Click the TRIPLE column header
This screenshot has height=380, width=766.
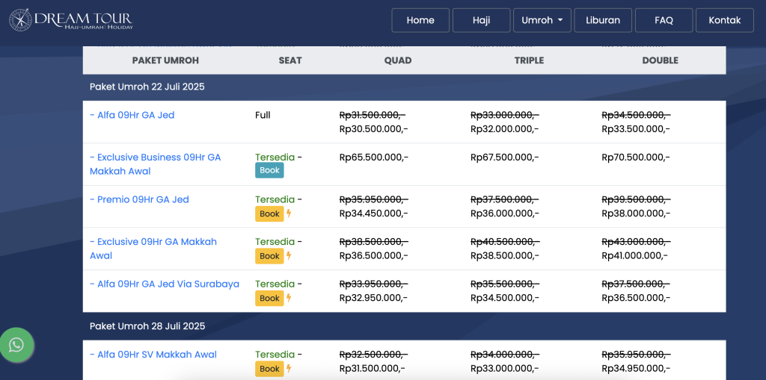[x=529, y=60]
